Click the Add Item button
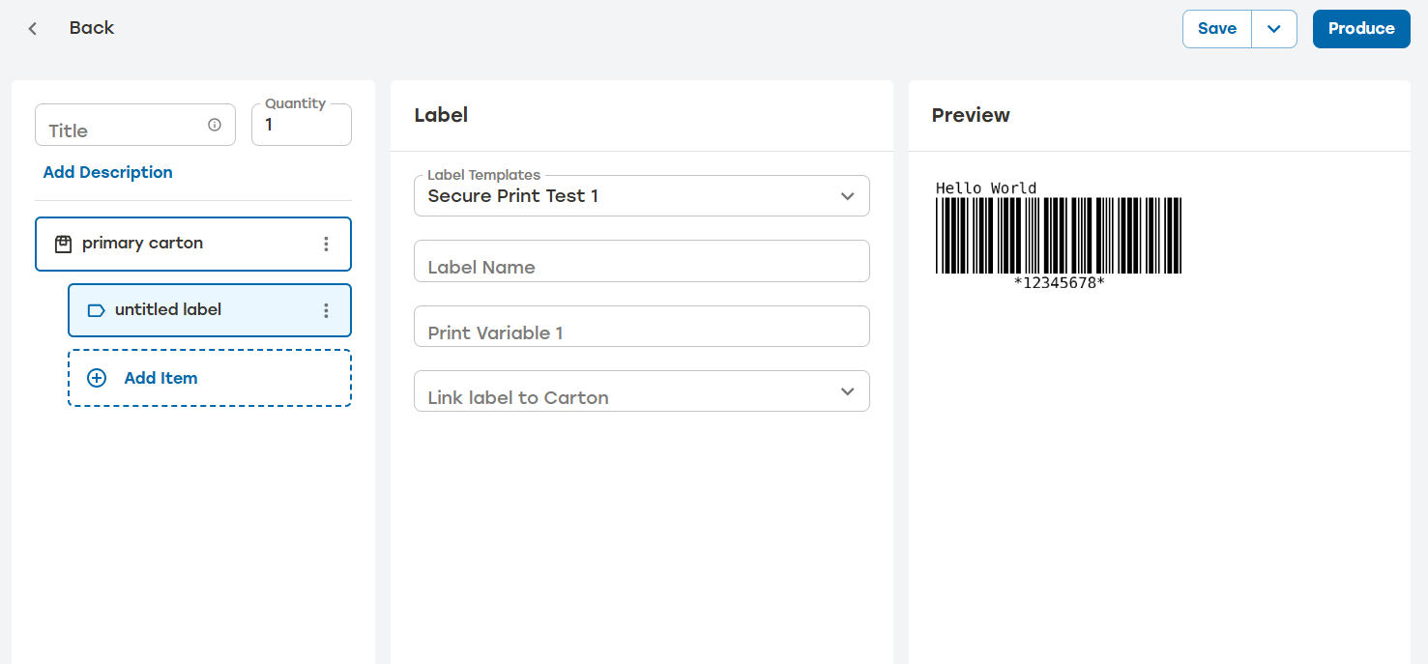Image resolution: width=1428 pixels, height=664 pixels. (210, 378)
